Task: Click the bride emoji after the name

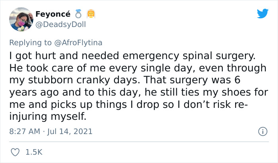Action: tap(90, 15)
